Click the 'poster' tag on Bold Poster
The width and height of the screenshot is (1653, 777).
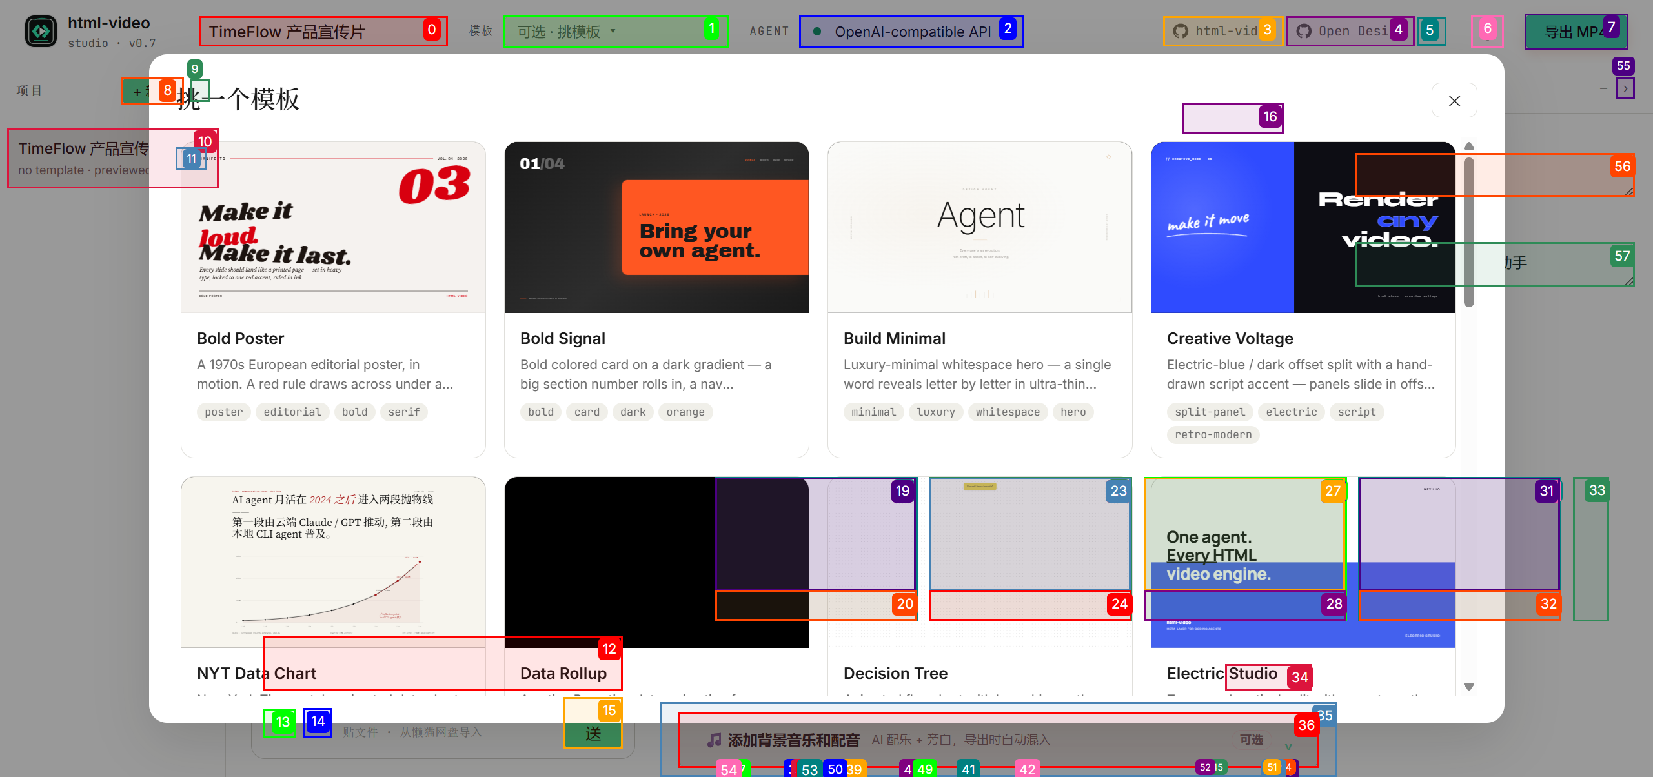224,412
